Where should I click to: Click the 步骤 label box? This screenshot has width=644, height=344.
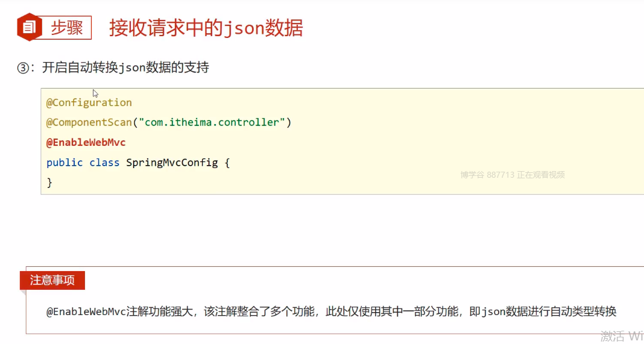[x=66, y=28]
